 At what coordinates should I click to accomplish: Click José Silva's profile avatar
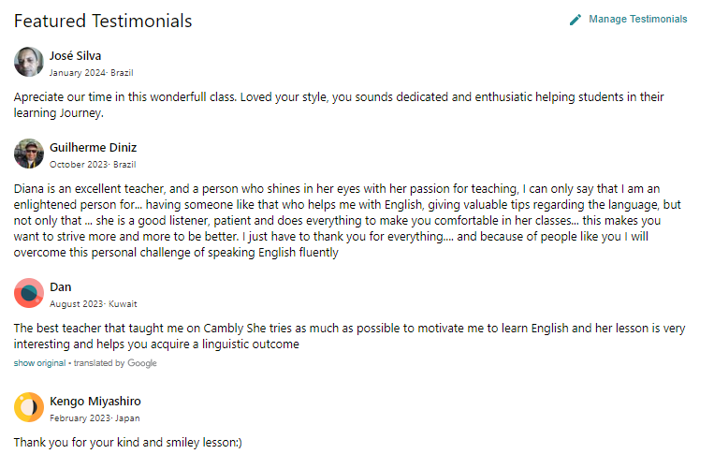29,63
